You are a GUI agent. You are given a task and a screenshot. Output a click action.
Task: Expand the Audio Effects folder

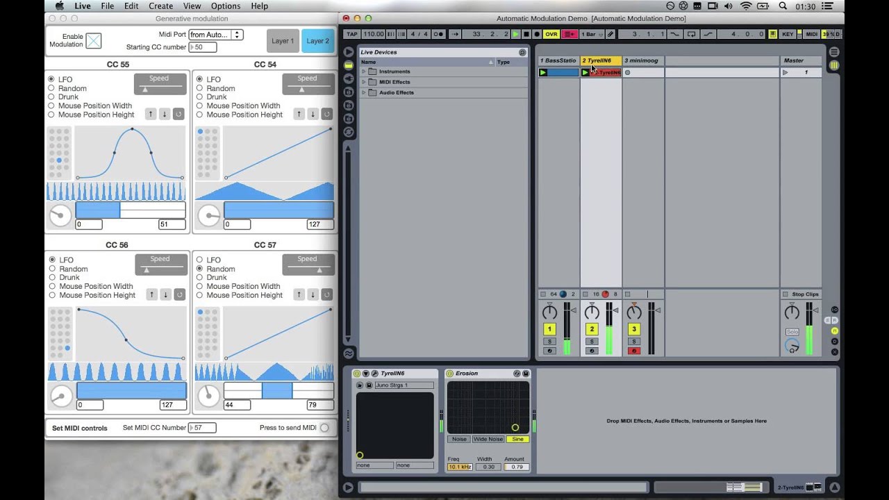coord(363,92)
